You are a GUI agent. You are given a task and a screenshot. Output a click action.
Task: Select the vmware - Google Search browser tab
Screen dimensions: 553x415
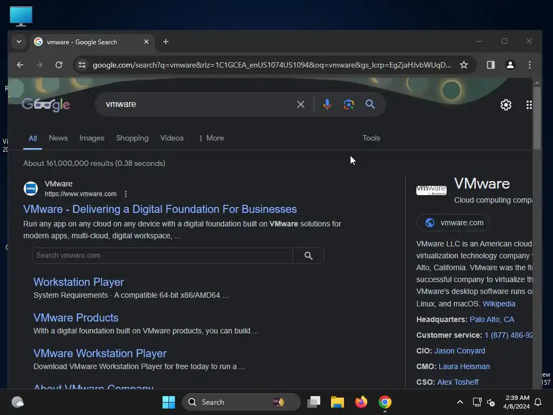point(92,42)
